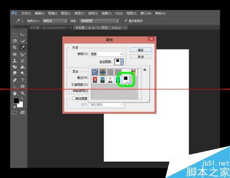Open the 图像(I) menu
The height and width of the screenshot is (178, 230).
52,13
